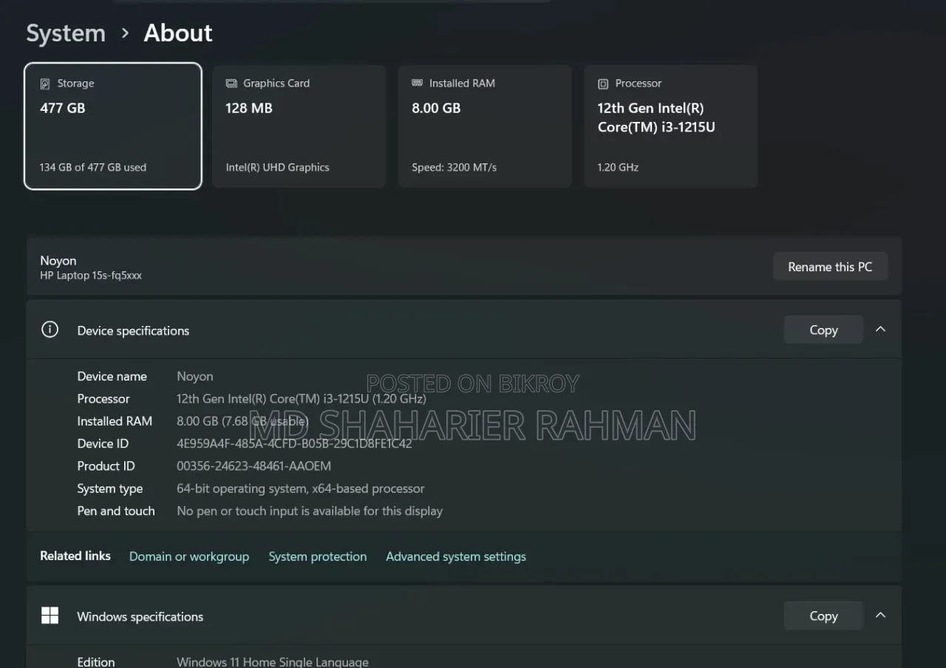Click the Intel(R) UHD Graphics text
The height and width of the screenshot is (668, 946).
coord(277,167)
